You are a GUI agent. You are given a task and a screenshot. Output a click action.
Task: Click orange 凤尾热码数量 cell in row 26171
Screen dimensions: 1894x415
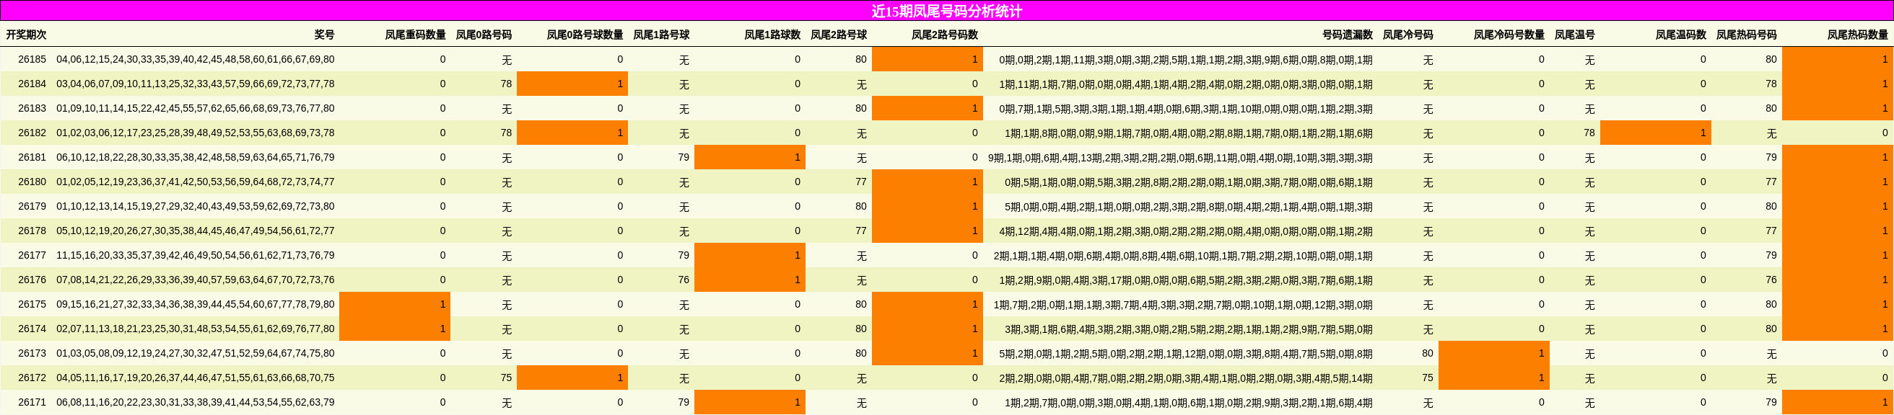(x=1838, y=402)
